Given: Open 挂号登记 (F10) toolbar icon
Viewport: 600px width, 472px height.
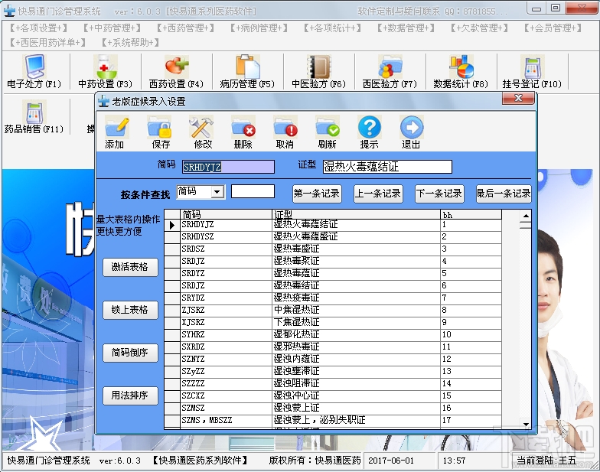Looking at the screenshot, I should 533,72.
